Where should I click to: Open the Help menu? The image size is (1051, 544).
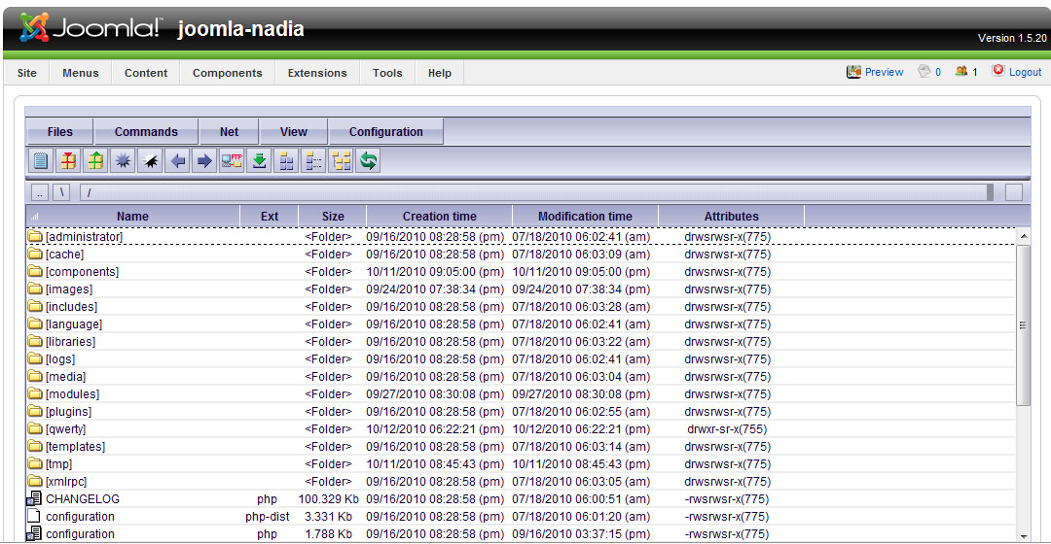click(x=440, y=73)
